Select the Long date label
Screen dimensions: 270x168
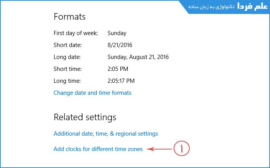pyautogui.click(x=67, y=57)
